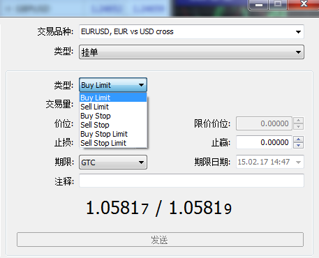Click the 限价价位 up arrow
Viewport: 319px width, 258px height.
pyautogui.click(x=299, y=121)
